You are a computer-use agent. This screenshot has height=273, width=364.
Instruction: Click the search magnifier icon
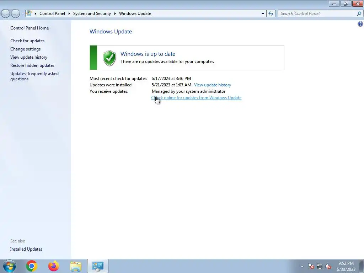(x=359, y=14)
